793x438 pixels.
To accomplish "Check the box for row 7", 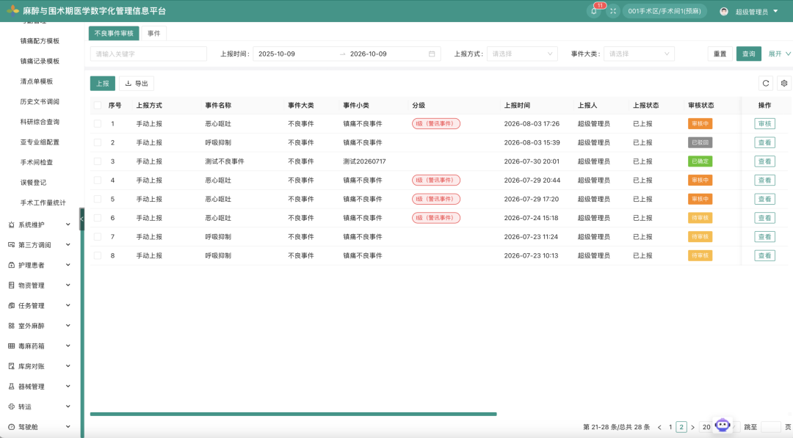I will tap(98, 237).
